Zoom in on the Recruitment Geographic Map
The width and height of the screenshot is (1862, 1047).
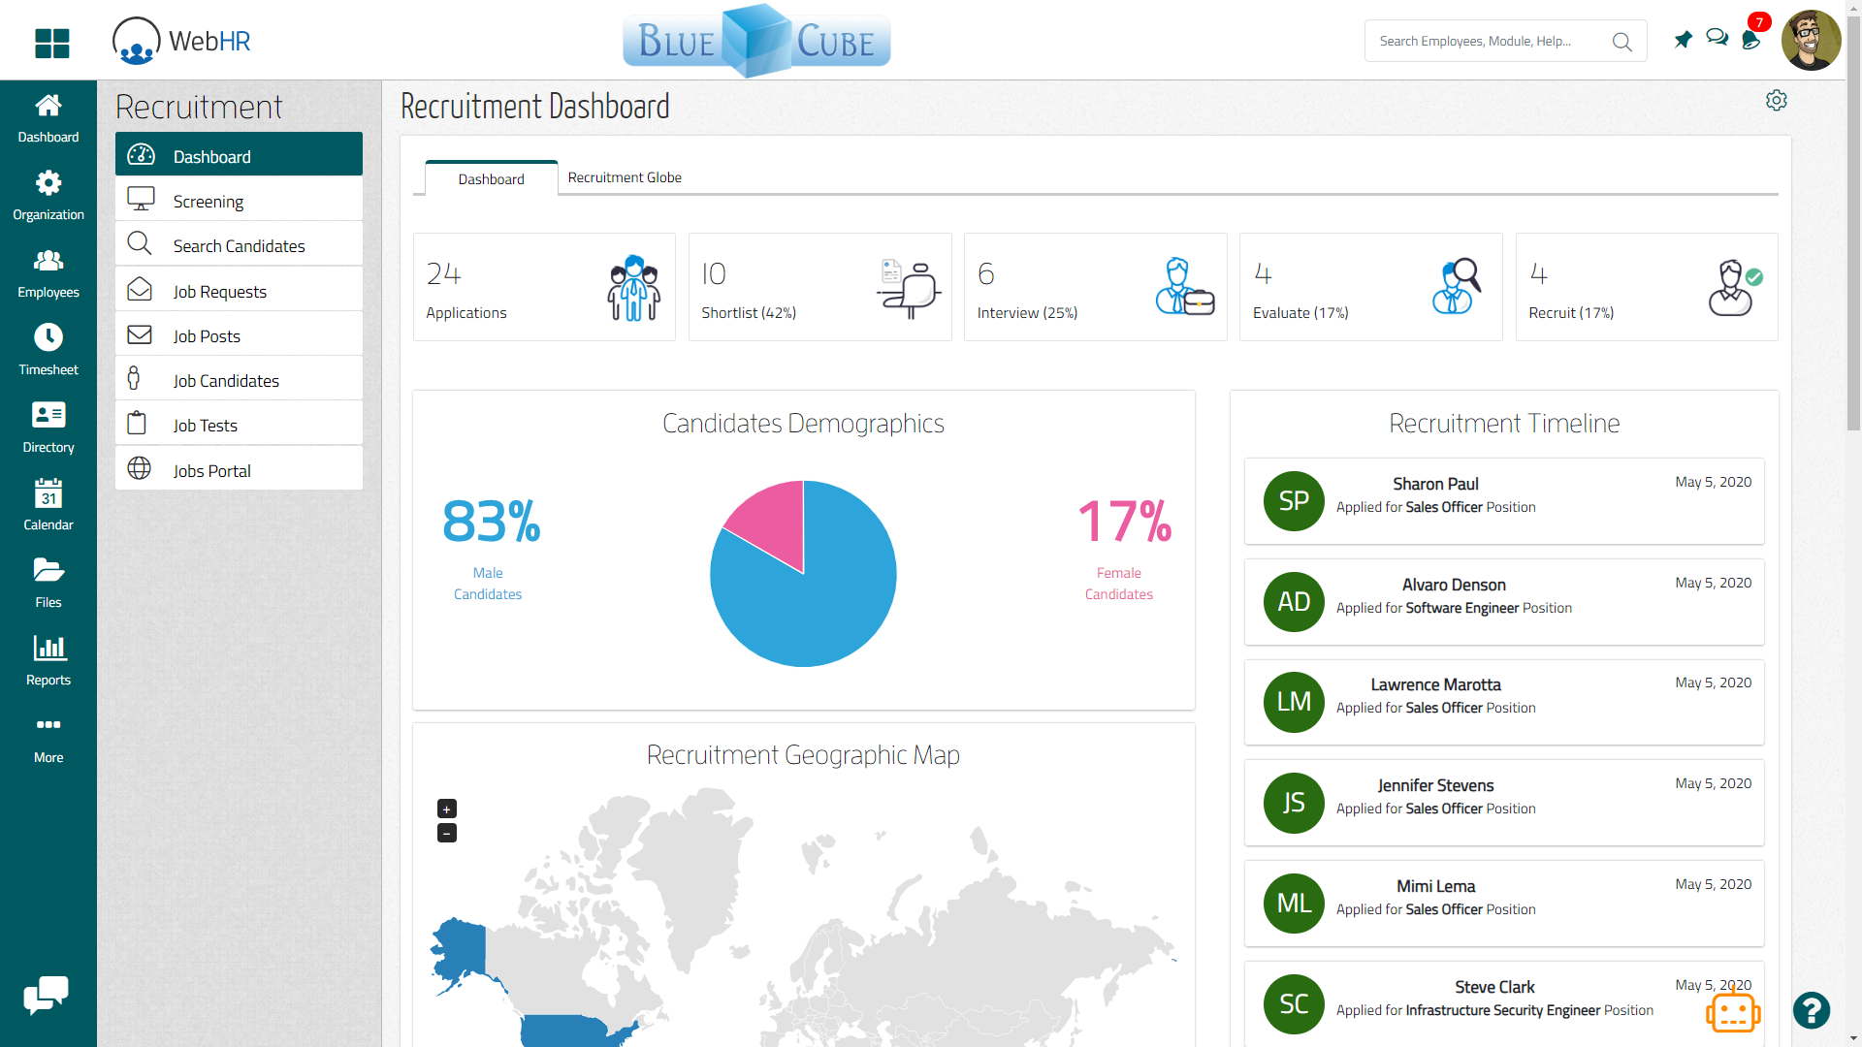point(445,808)
